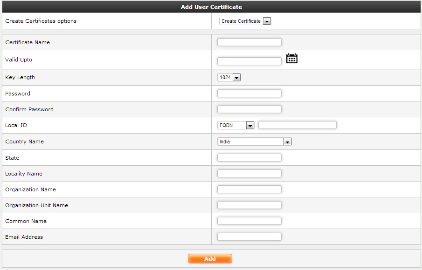Focus the State input field
Viewport: 422px width, 270px height.
pyautogui.click(x=249, y=158)
